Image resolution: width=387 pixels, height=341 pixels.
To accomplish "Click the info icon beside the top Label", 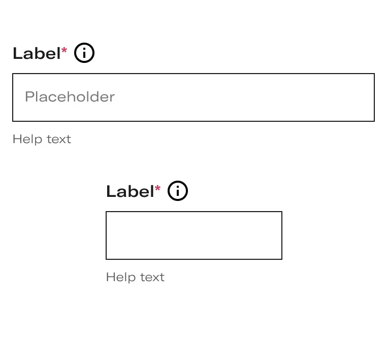I will 84,53.
